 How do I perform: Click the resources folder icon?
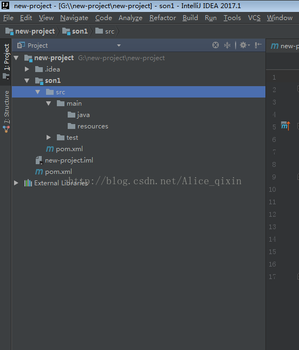pos(71,126)
